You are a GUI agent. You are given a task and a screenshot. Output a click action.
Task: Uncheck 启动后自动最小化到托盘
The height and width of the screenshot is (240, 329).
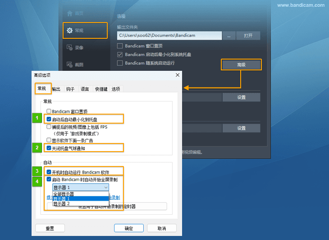tap(49, 119)
